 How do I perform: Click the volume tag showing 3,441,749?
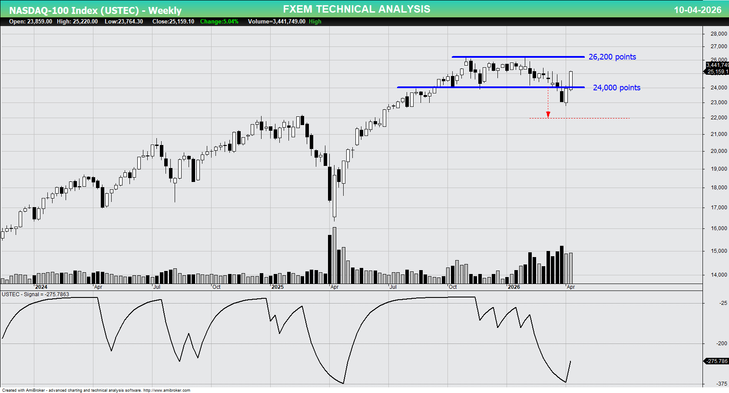pyautogui.click(x=716, y=65)
